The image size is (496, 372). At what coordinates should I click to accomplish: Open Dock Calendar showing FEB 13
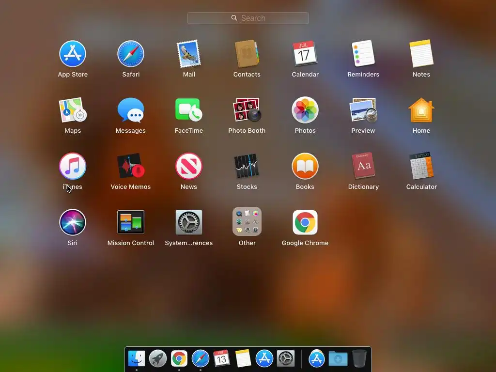221,358
